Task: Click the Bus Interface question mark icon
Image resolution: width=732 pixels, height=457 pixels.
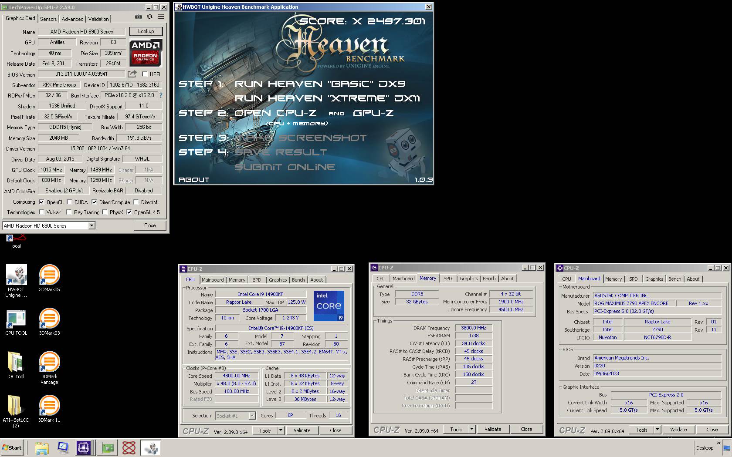Action: tap(161, 95)
